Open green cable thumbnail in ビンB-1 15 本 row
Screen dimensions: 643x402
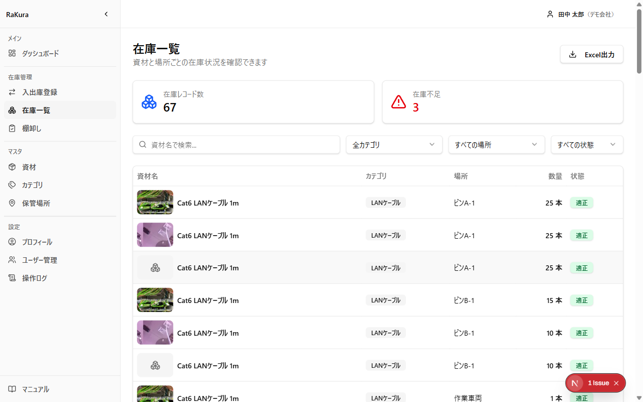coord(155,300)
